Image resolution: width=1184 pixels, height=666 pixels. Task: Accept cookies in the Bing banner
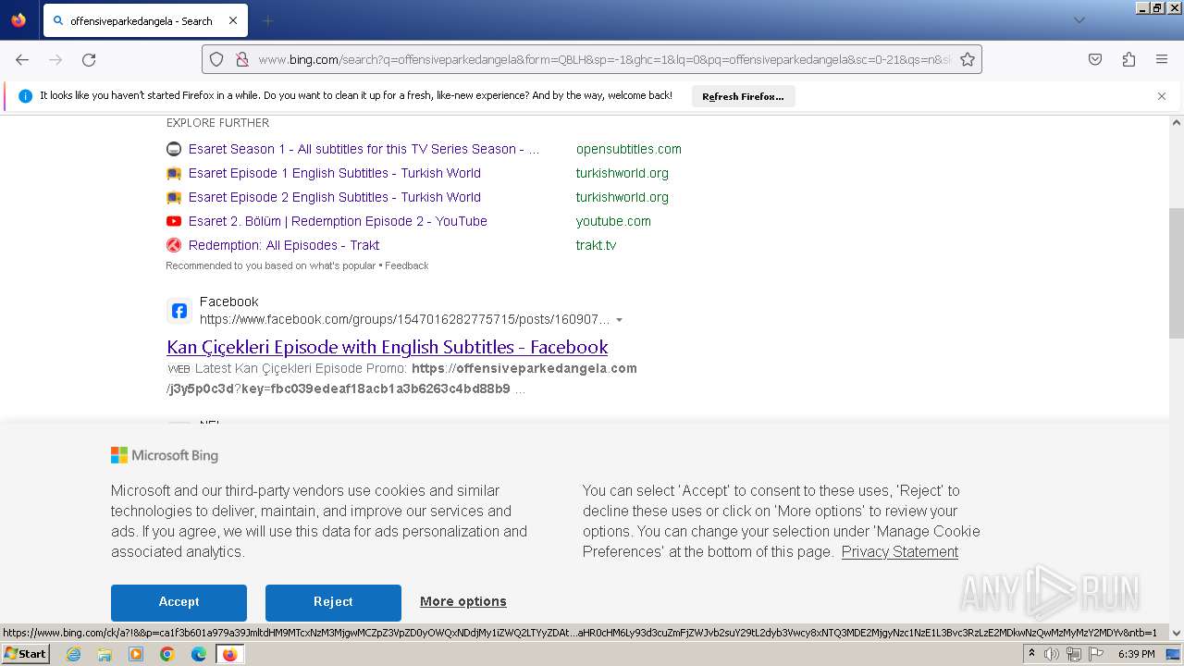179,602
